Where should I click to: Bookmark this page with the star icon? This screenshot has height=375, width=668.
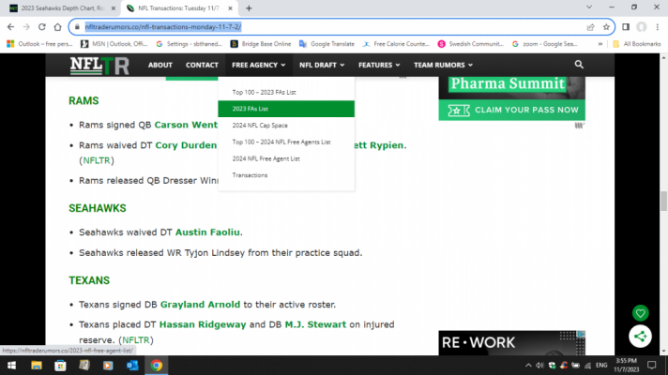tap(606, 27)
